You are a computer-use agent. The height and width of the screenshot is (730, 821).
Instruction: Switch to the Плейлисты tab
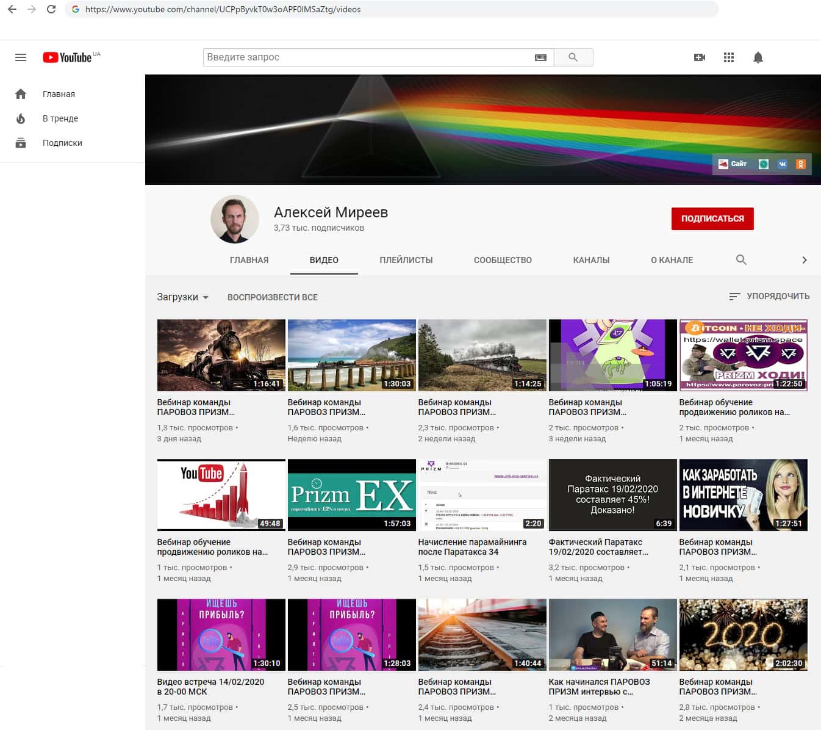[x=406, y=260]
